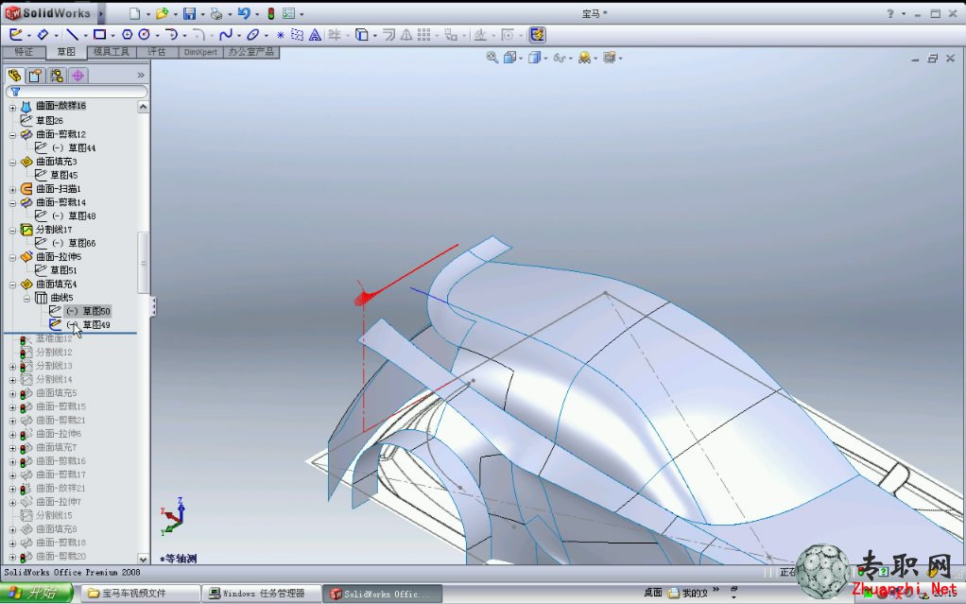The height and width of the screenshot is (604, 966).
Task: Click the feature tree filter field
Action: pyautogui.click(x=77, y=92)
